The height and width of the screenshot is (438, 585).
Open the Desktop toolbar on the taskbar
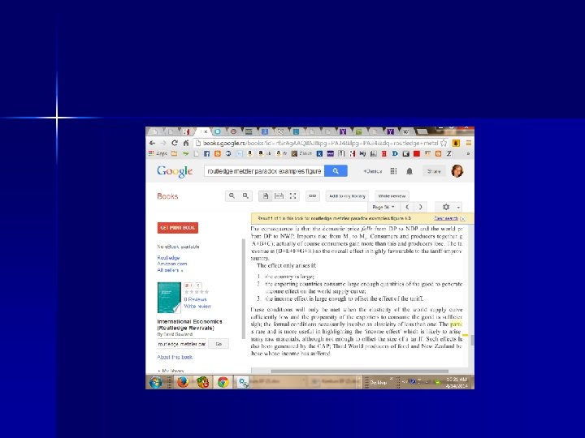(379, 383)
